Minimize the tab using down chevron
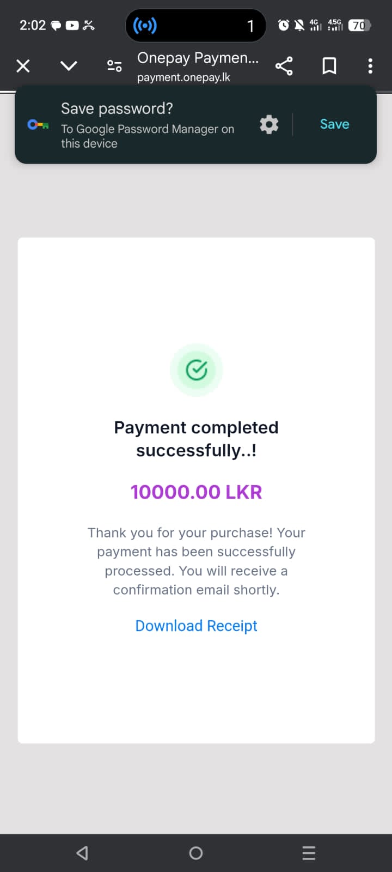The image size is (392, 872). pyautogui.click(x=69, y=66)
